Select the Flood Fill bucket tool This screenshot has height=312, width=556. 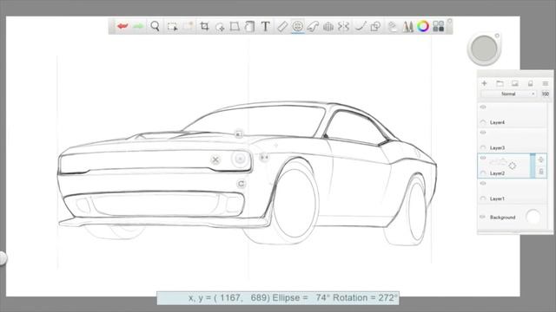click(x=249, y=27)
